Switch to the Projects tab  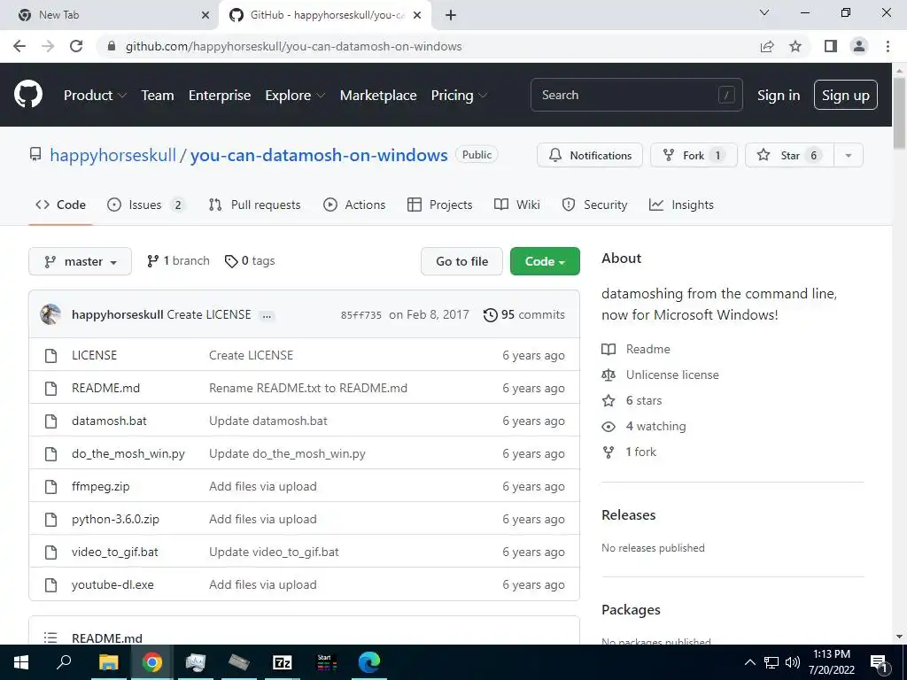[x=439, y=205]
